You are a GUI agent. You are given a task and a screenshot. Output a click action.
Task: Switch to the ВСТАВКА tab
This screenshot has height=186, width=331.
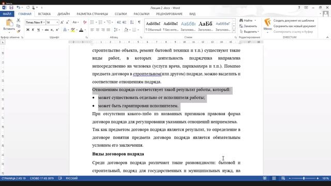coord(44,14)
